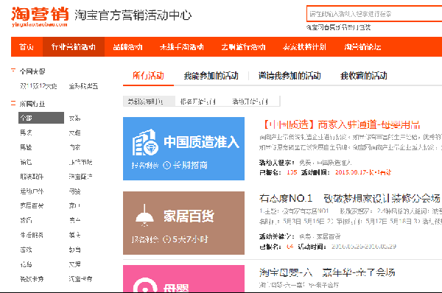Open 无线手淘活动 in the navigation bar
Image resolution: width=442 pixels, height=293 pixels.
181,47
